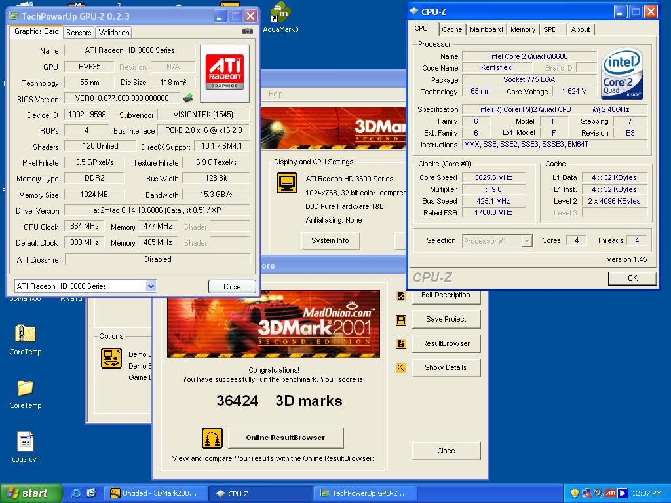Open the GPU-Z graphics card selector dropdown

(x=151, y=286)
